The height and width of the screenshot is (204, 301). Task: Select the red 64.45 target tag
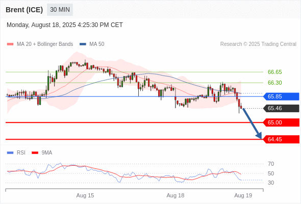pos(281,139)
